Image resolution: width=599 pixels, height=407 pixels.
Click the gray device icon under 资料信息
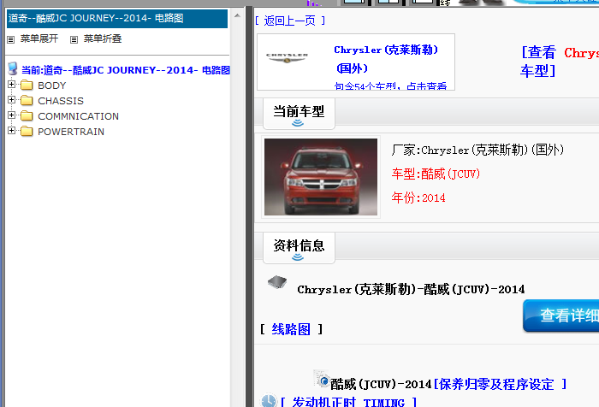coord(277,282)
